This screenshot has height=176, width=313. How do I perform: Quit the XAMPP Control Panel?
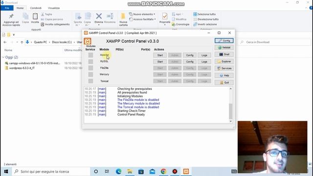pos(224,83)
